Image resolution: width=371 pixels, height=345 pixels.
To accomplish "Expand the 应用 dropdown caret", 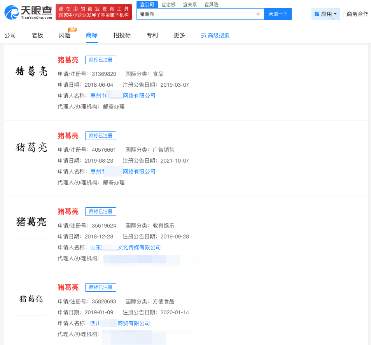I will pos(334,14).
